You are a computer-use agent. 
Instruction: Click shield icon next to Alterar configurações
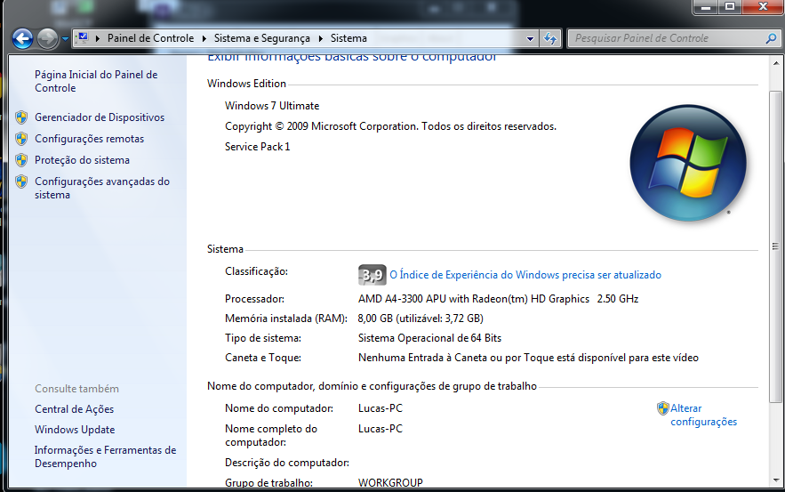coord(663,408)
